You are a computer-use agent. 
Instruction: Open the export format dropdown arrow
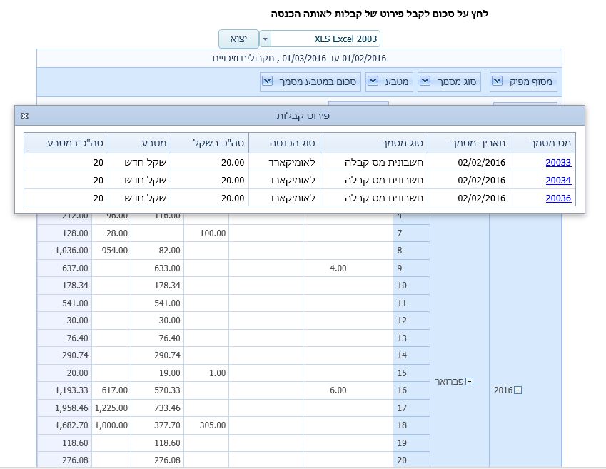[x=265, y=39]
